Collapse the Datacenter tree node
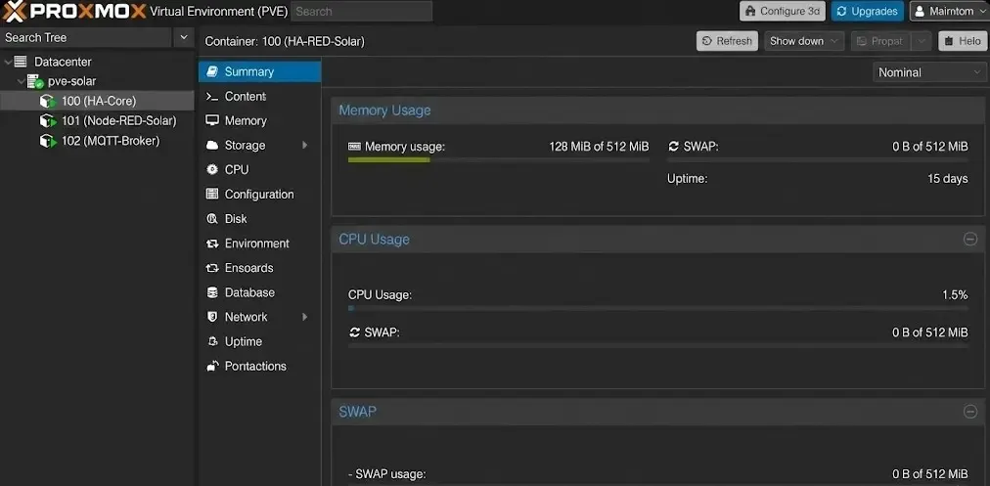The width and height of the screenshot is (990, 486). click(8, 62)
